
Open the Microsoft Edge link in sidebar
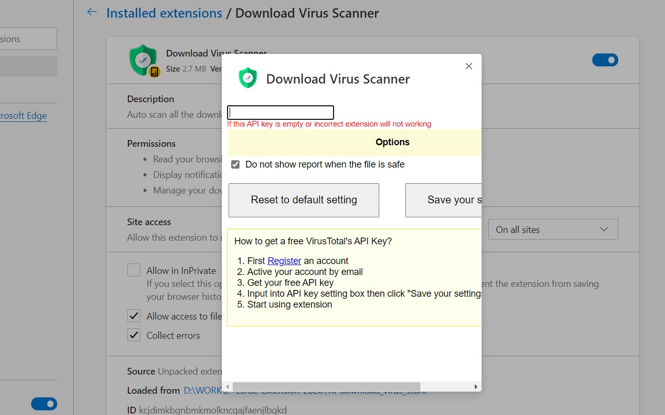coord(23,116)
